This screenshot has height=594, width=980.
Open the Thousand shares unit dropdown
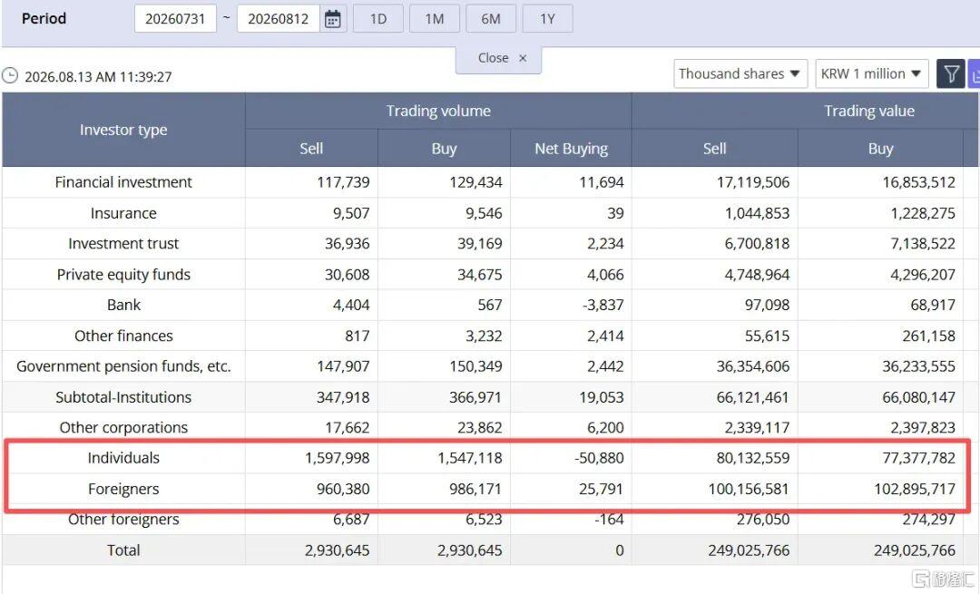tap(740, 73)
